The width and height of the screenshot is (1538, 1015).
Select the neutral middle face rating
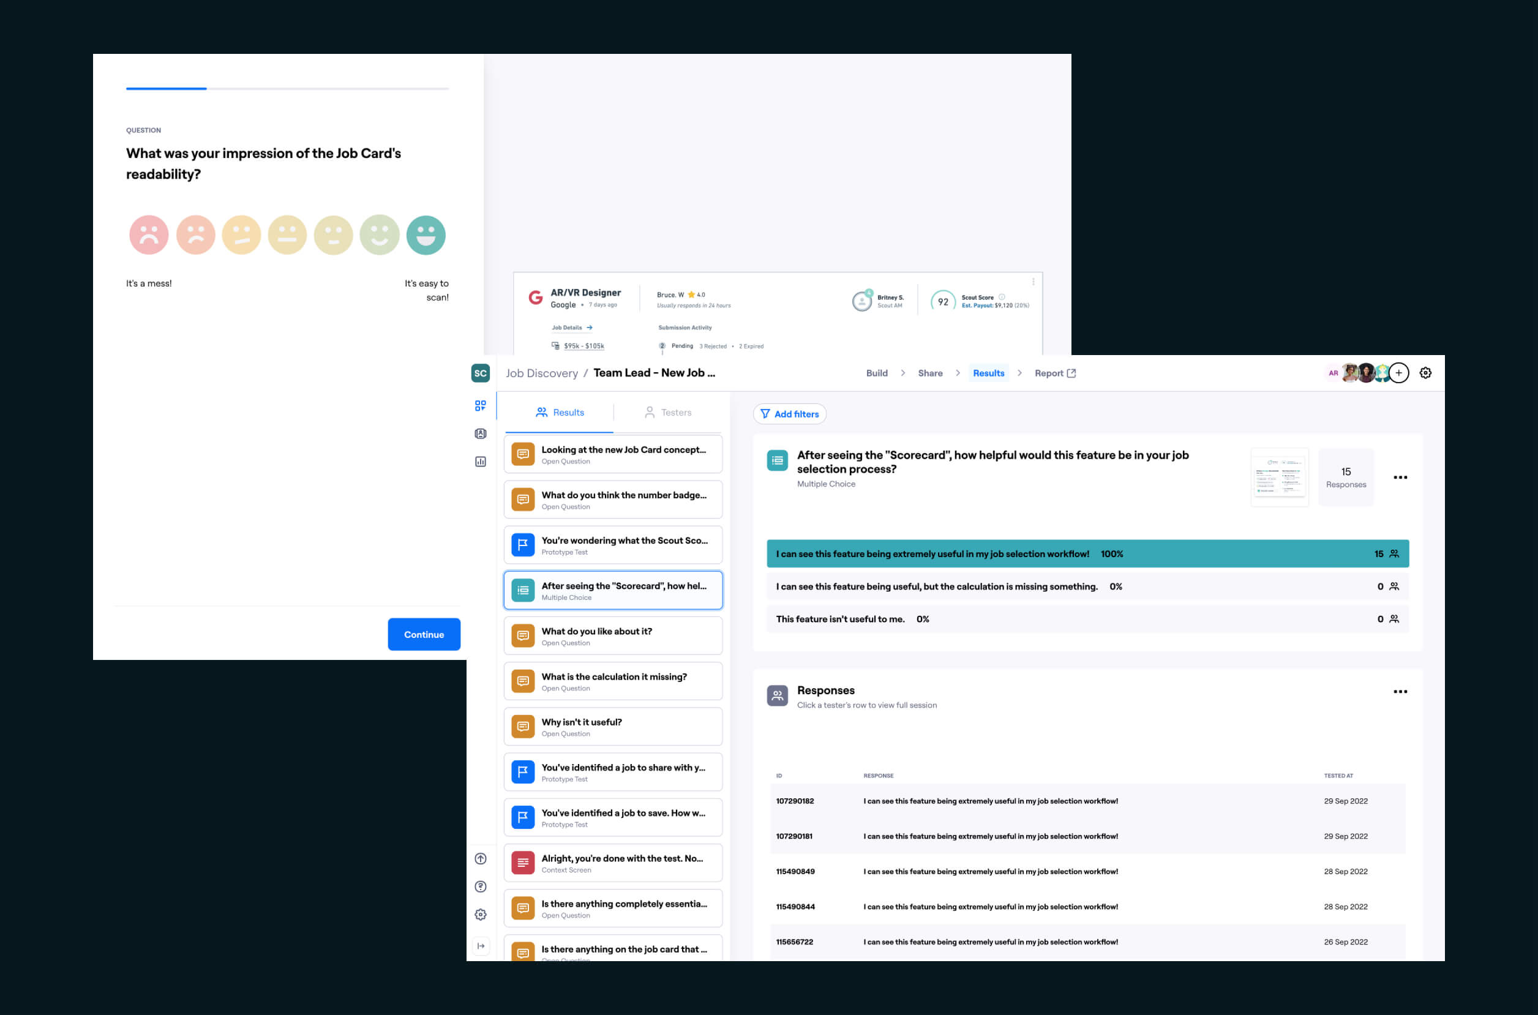pos(287,235)
